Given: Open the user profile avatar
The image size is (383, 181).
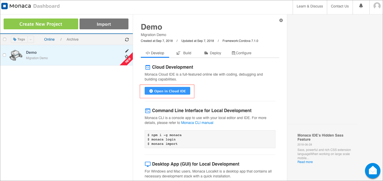Looking at the screenshot, I should (377, 6).
